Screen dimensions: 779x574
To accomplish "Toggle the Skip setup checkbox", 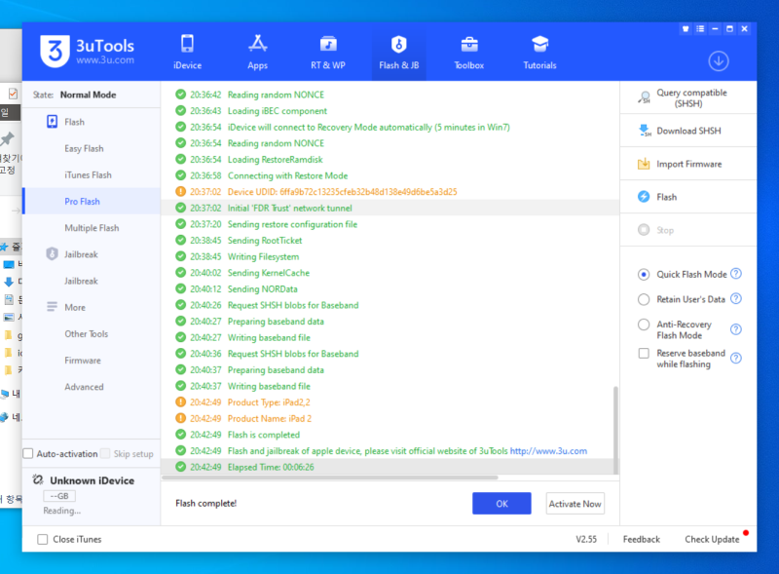I will 105,453.
